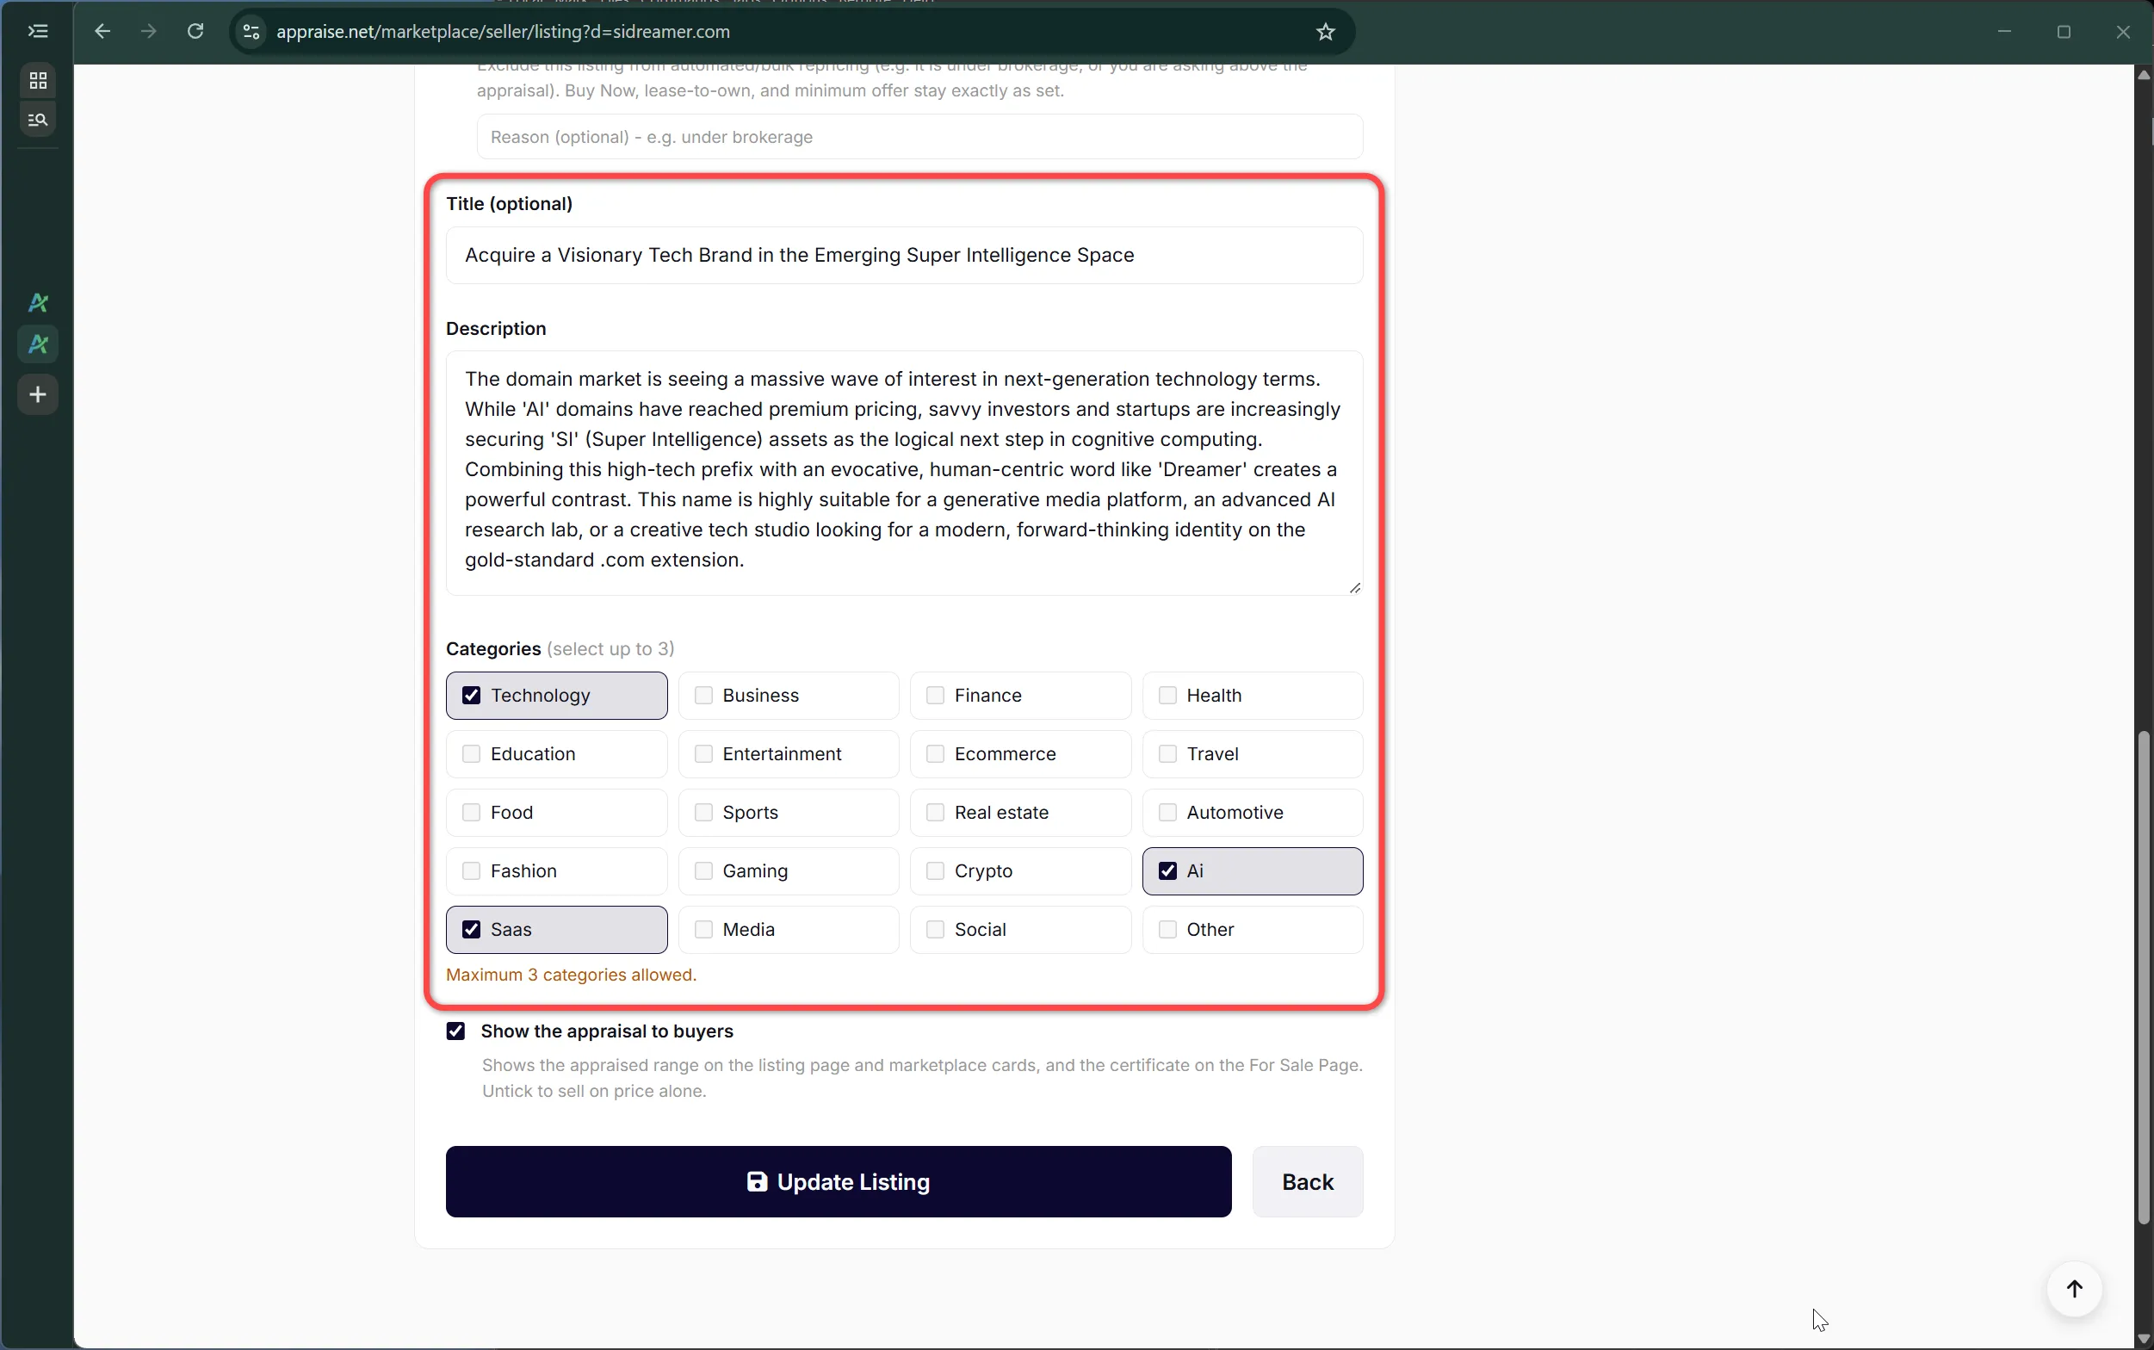Check the Ecommerce category
This screenshot has height=1350, width=2154.
pos(935,754)
